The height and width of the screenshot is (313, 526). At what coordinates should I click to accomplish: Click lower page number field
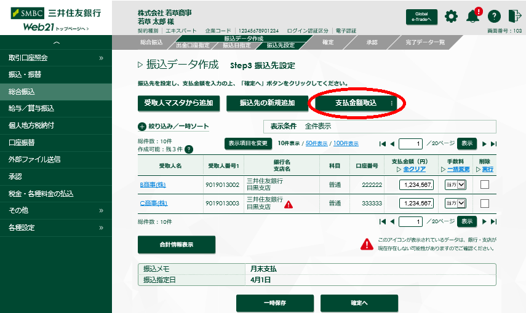click(410, 221)
